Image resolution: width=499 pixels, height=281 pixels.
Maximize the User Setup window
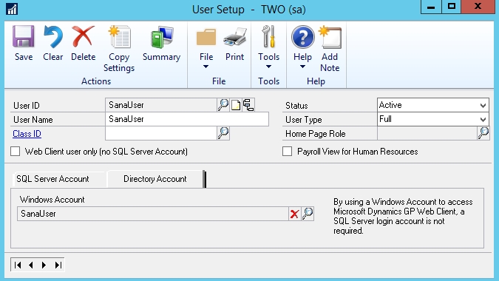pos(451,7)
